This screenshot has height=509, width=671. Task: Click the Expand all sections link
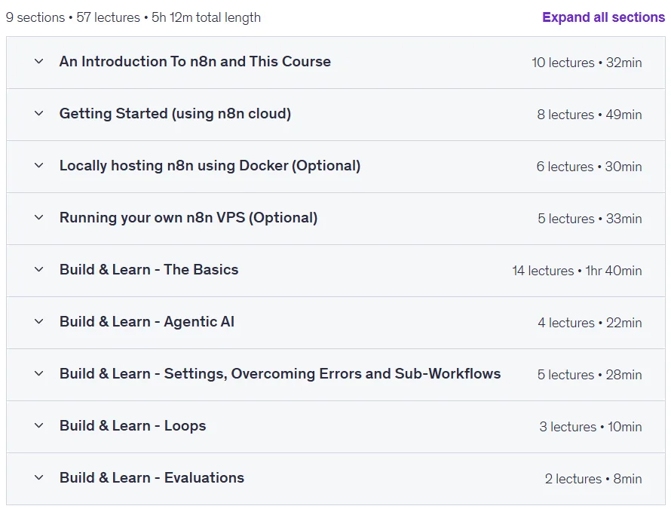coord(603,17)
